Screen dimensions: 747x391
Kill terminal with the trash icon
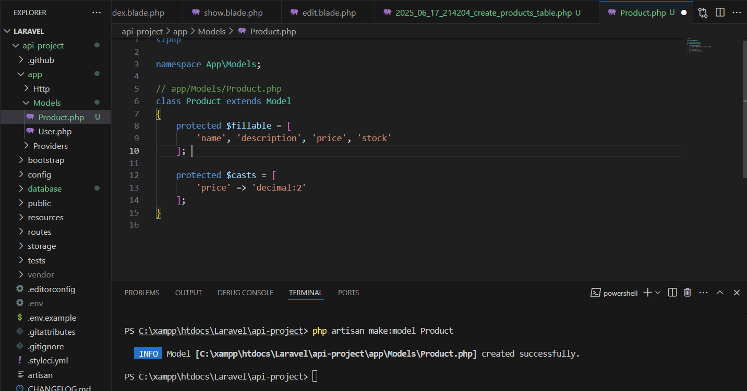click(x=688, y=293)
